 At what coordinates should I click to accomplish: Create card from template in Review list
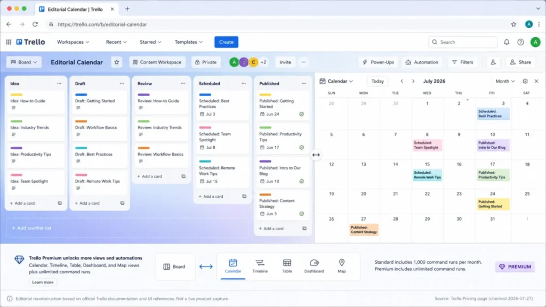183,176
